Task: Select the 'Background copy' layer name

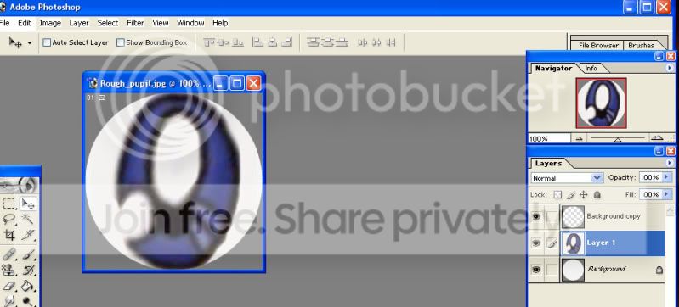Action: [x=614, y=216]
